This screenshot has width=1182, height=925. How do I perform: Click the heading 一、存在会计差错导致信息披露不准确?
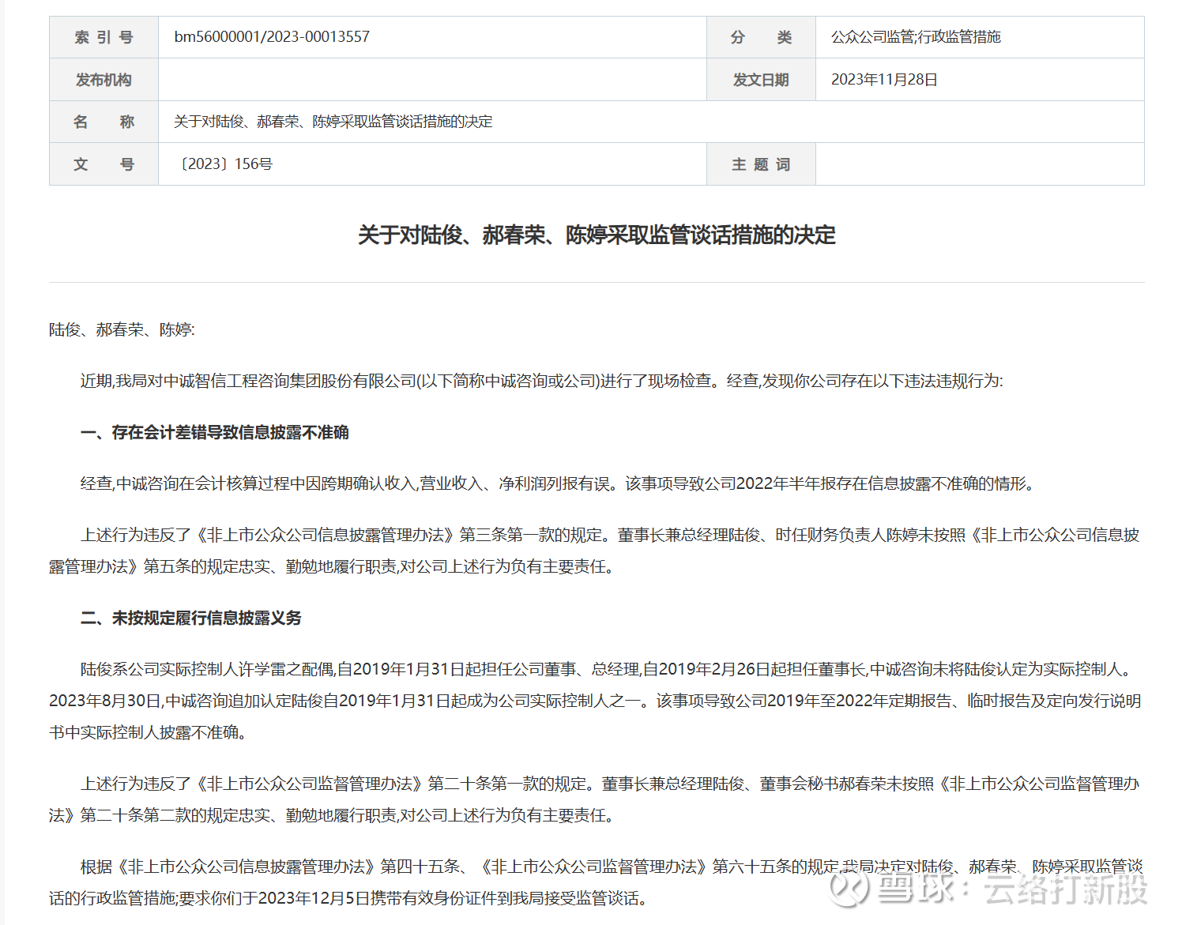(214, 433)
